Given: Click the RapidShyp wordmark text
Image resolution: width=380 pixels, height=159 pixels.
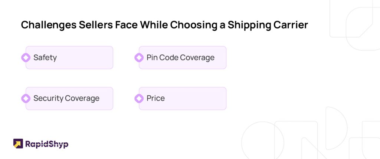Looking at the screenshot, I should [47, 144].
